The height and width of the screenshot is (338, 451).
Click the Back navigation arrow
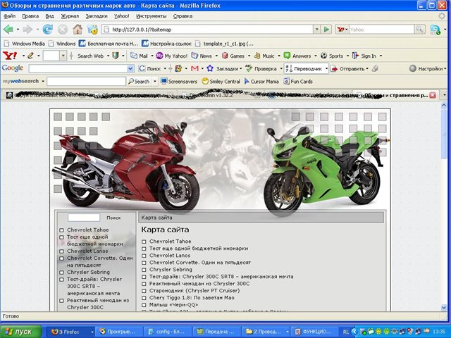pyautogui.click(x=9, y=29)
